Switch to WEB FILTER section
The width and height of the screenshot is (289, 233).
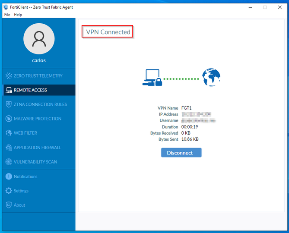tap(25, 133)
